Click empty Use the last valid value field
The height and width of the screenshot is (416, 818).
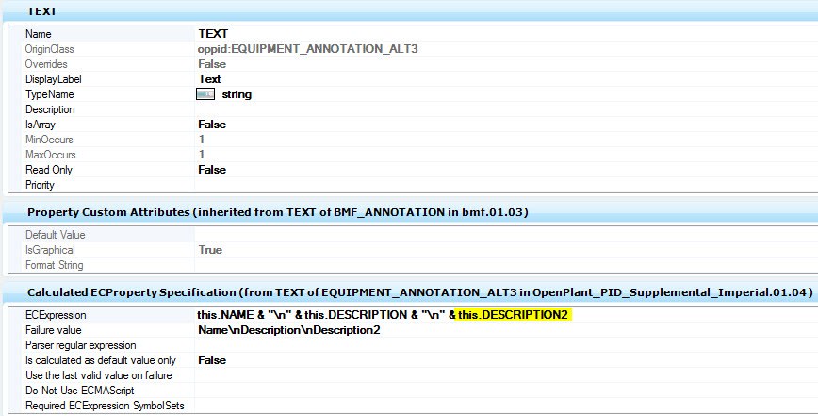coord(506,375)
